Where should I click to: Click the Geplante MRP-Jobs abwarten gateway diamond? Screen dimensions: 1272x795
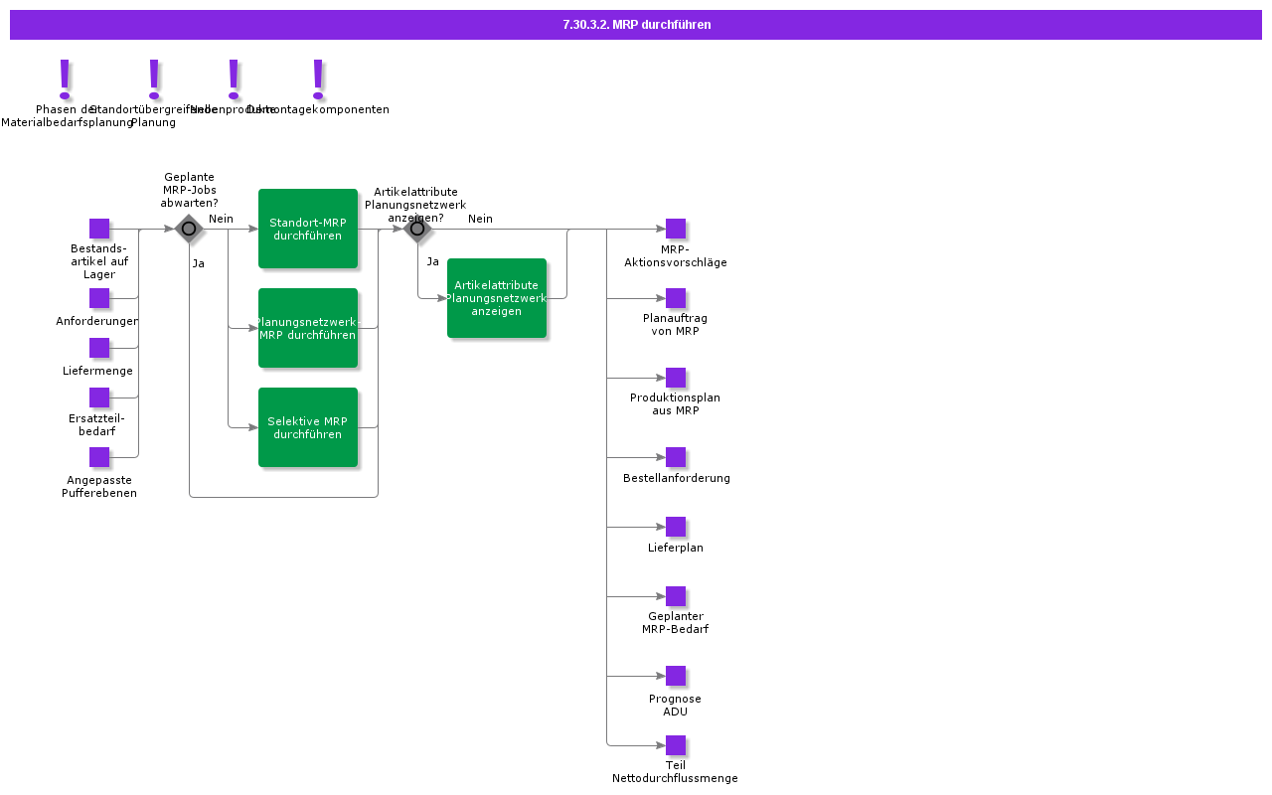click(189, 229)
